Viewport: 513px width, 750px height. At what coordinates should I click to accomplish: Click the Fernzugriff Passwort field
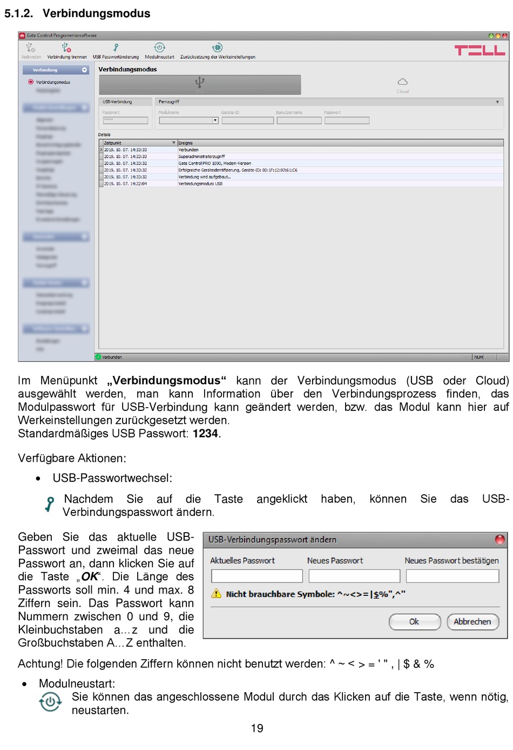pyautogui.click(x=347, y=121)
